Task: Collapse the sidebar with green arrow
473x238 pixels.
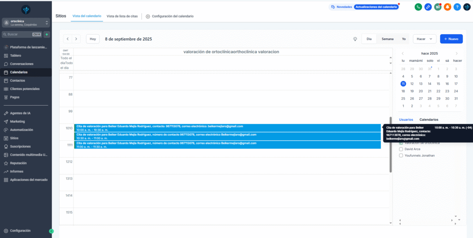Action: tap(51, 231)
